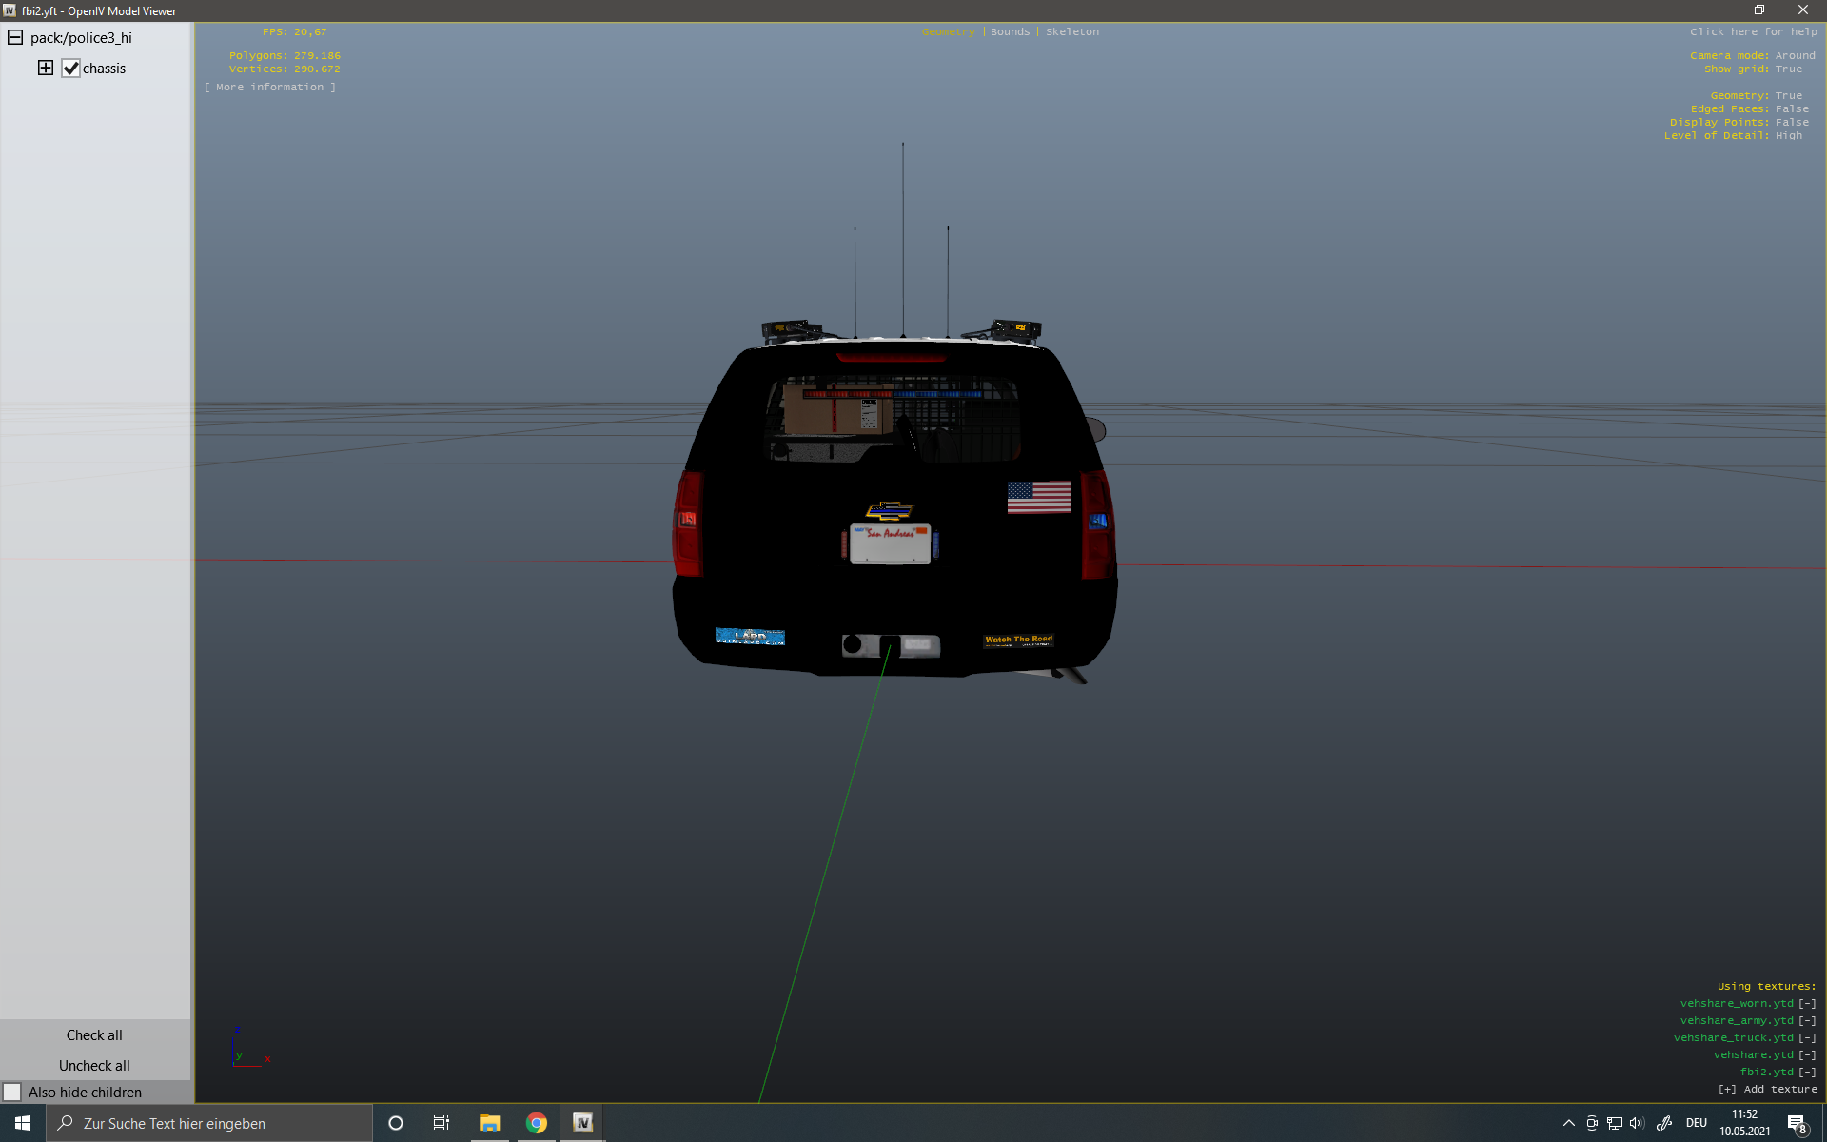This screenshot has width=1827, height=1142.
Task: Click Add texture link
Action: [1768, 1089]
